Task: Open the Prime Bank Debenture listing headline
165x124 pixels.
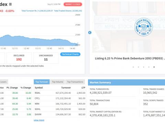Action: [x=130, y=59]
